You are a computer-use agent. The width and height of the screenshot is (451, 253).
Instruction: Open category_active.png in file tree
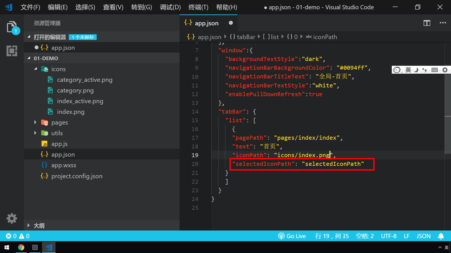(85, 80)
